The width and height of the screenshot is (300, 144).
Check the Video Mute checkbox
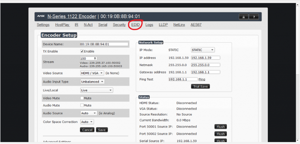[x=82, y=98]
